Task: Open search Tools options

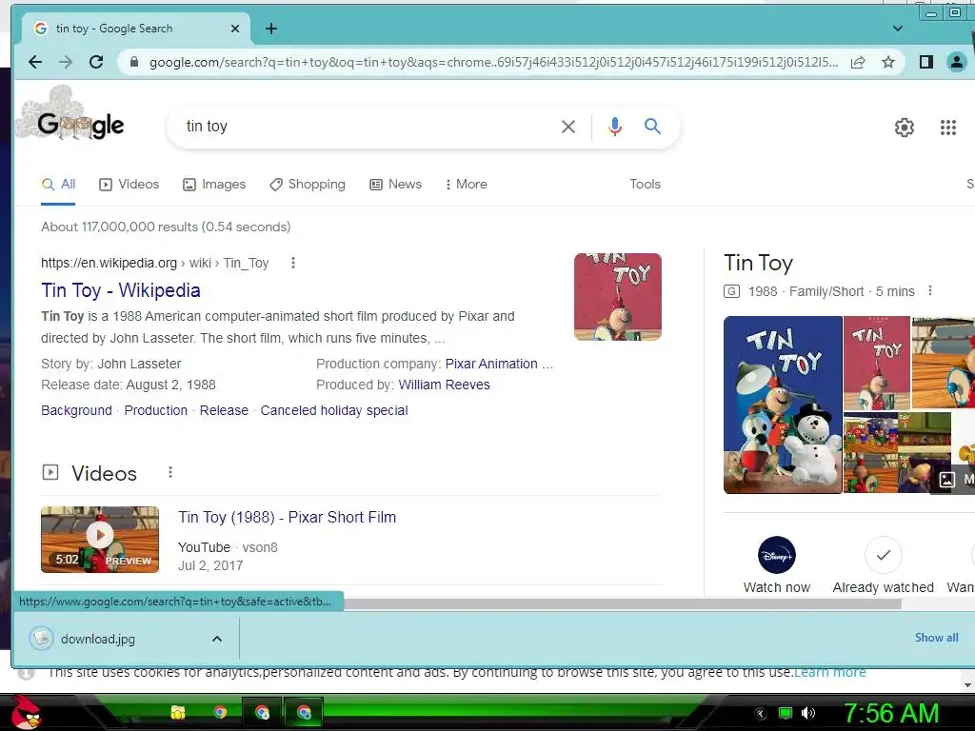Action: (645, 184)
